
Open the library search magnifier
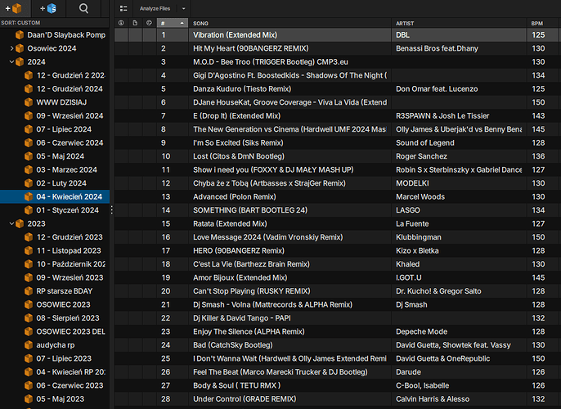(x=83, y=8)
